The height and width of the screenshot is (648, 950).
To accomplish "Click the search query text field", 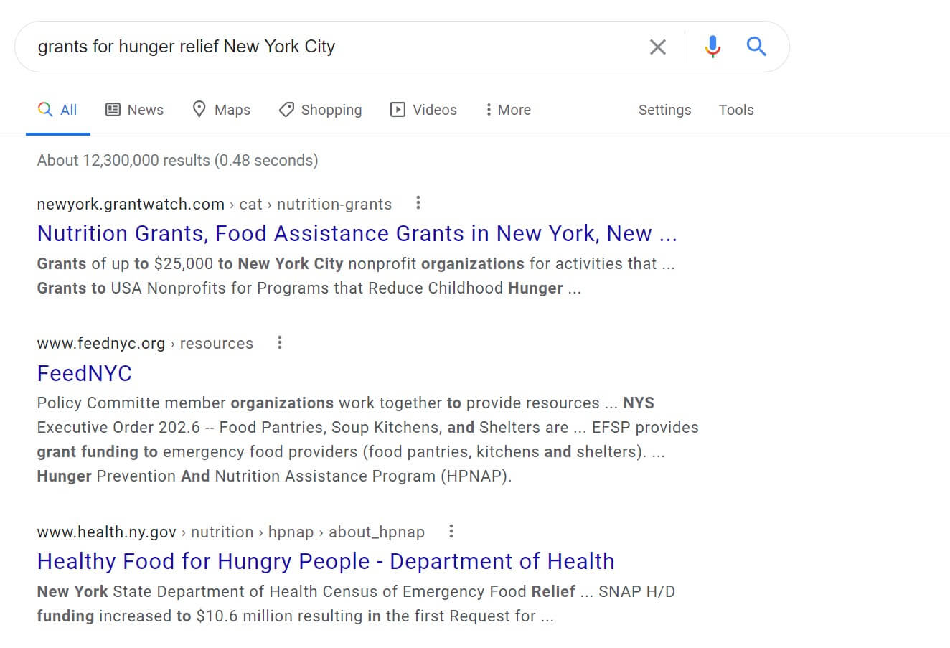I will click(x=330, y=47).
